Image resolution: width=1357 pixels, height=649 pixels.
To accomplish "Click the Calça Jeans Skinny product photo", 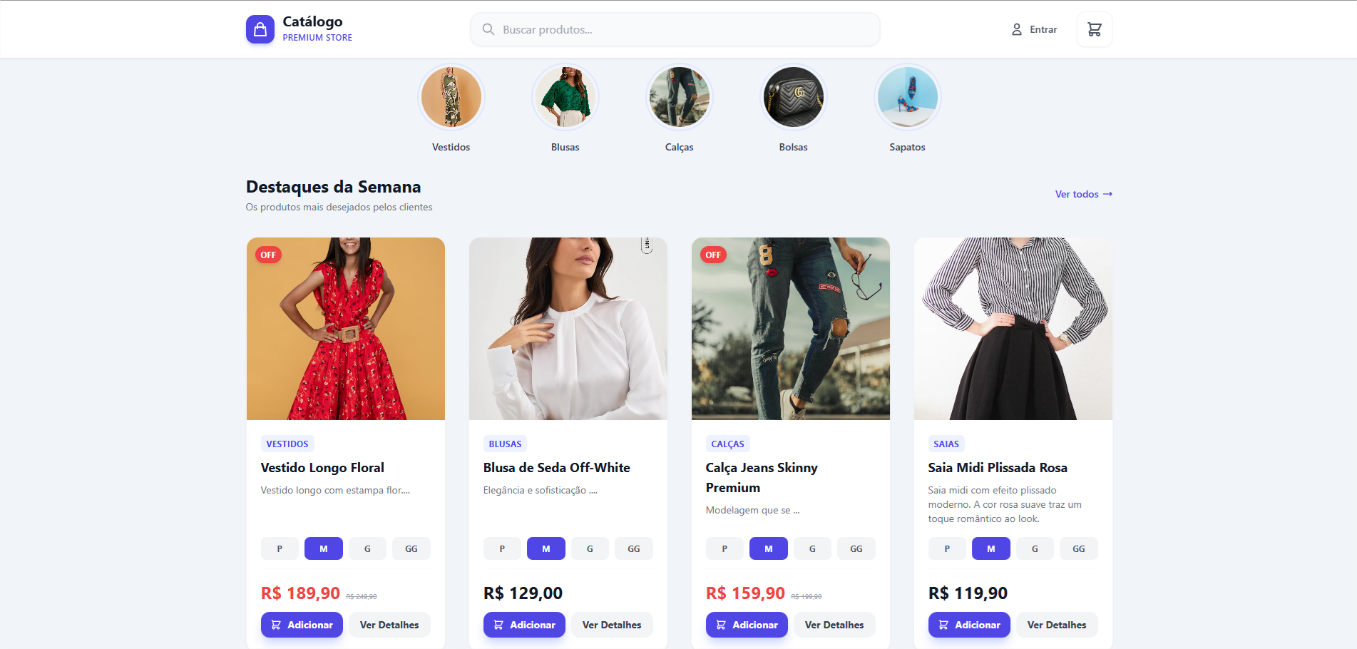I will click(x=790, y=328).
